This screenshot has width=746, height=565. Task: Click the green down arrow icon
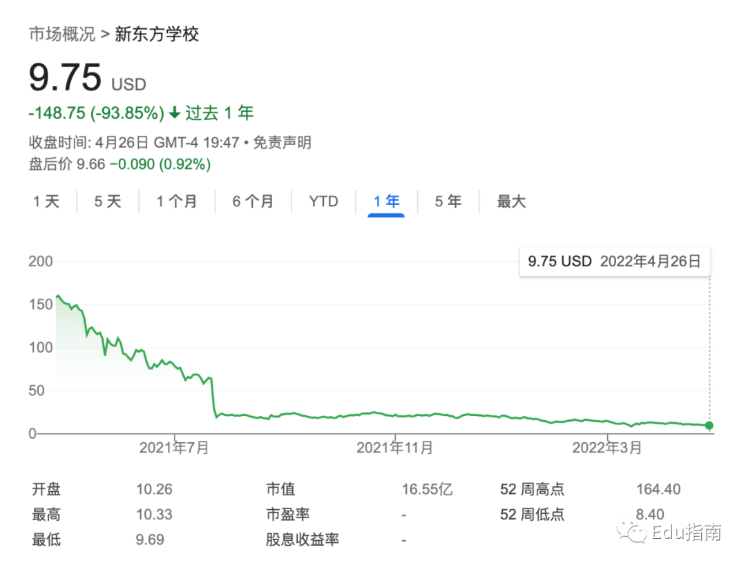point(174,112)
